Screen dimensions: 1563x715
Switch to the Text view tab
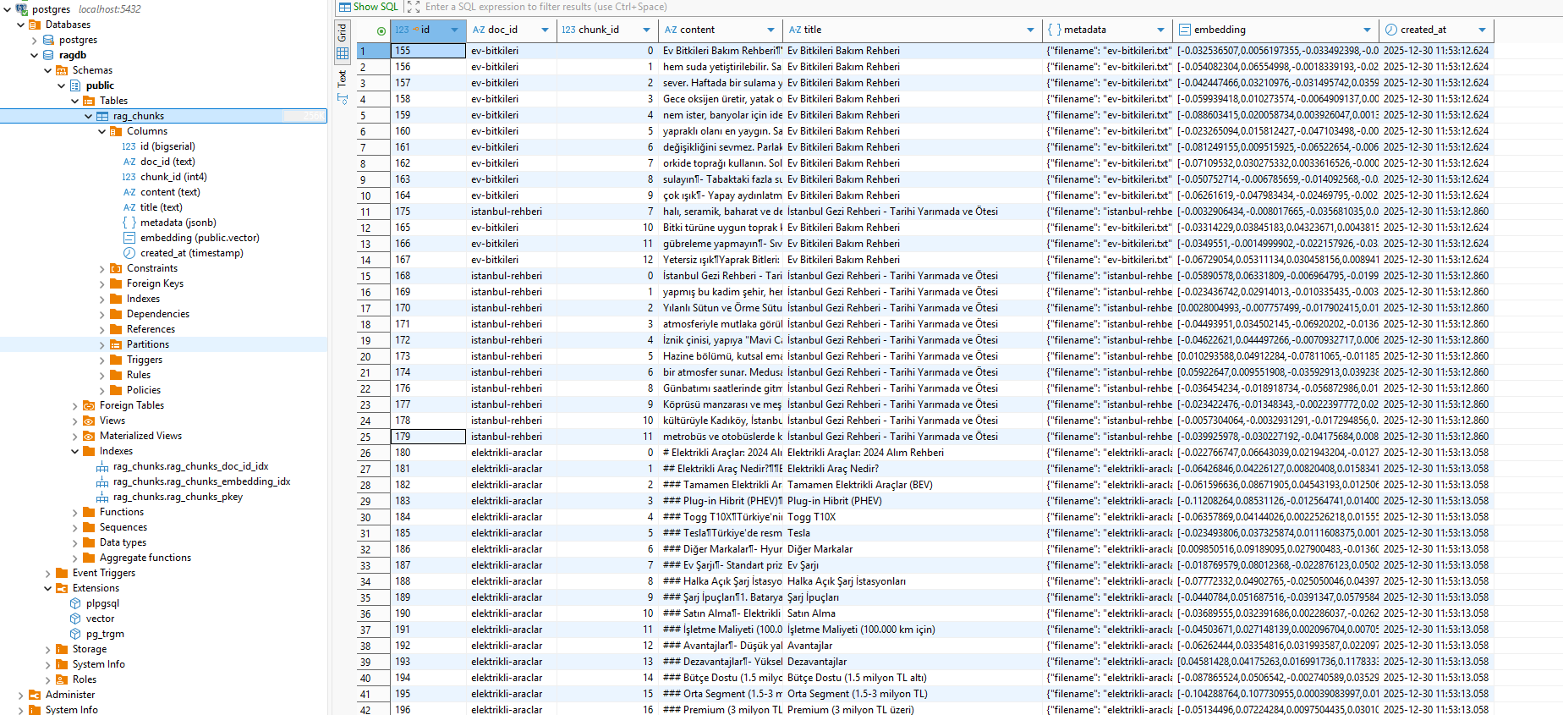tap(343, 79)
